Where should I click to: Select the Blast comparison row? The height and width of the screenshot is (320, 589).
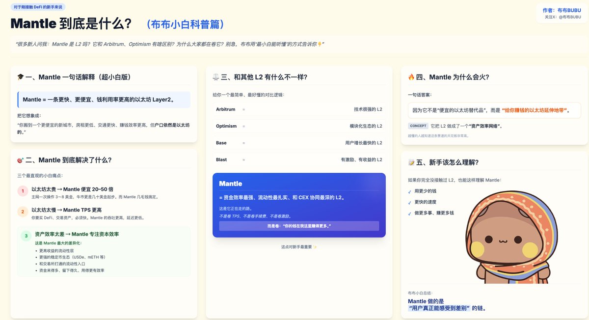[299, 160]
